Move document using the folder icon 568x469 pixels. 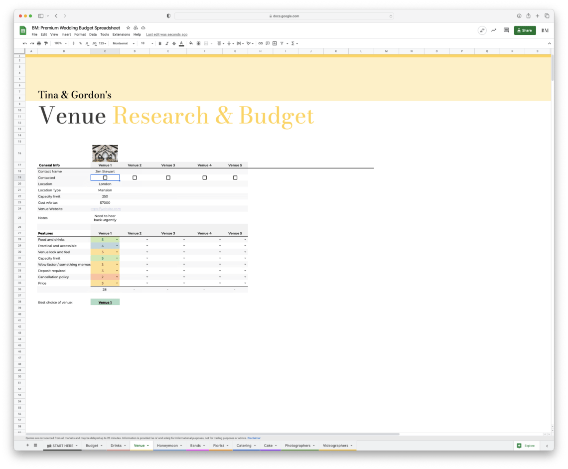136,28
